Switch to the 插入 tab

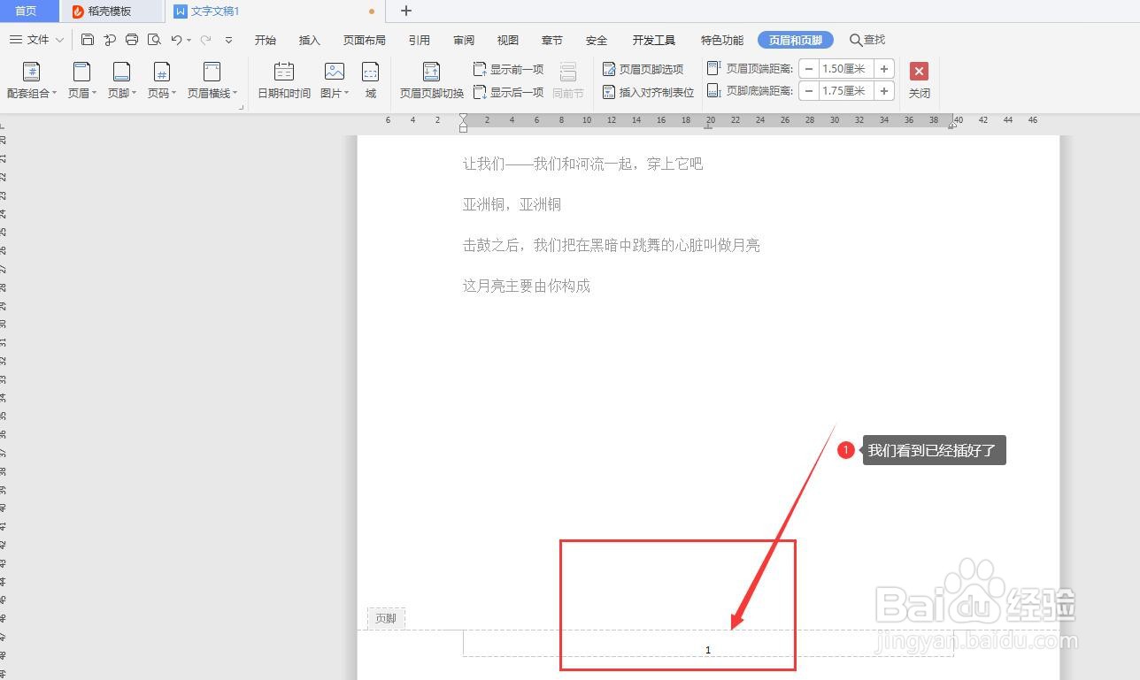click(x=310, y=41)
